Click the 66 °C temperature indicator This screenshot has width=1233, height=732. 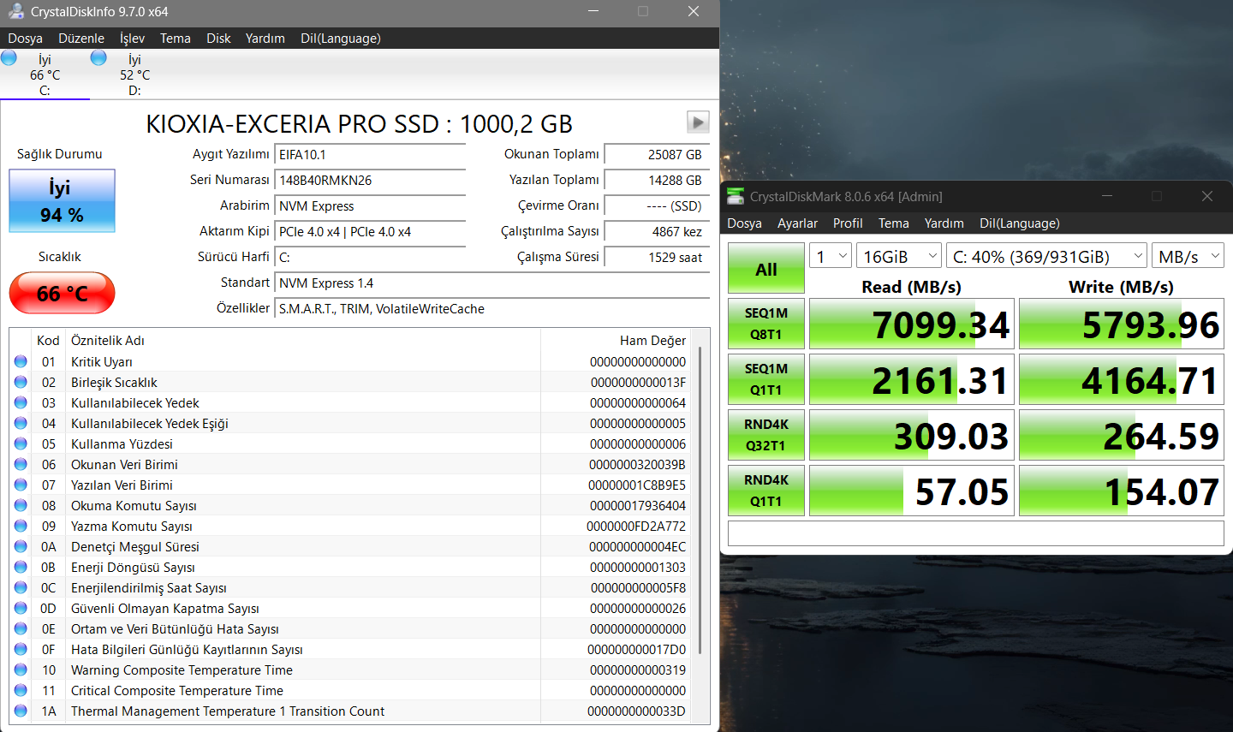coord(62,293)
